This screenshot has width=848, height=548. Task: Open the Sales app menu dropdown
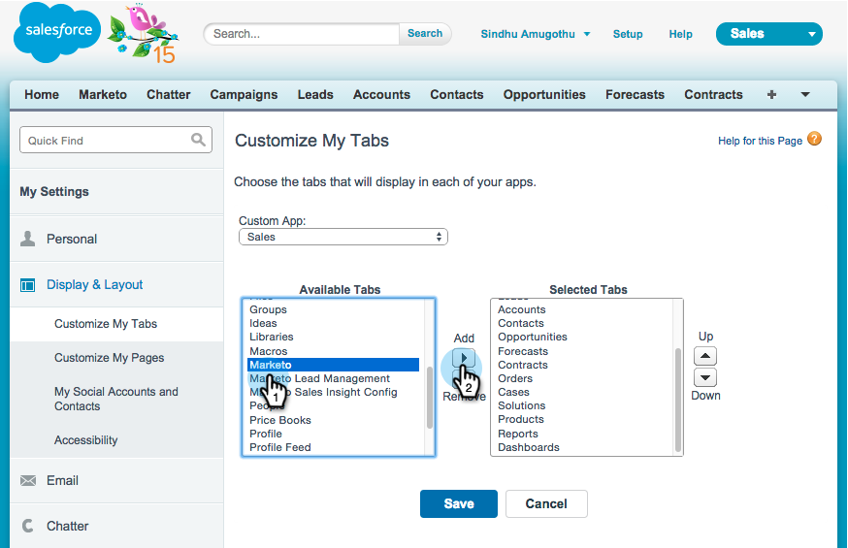click(x=768, y=34)
